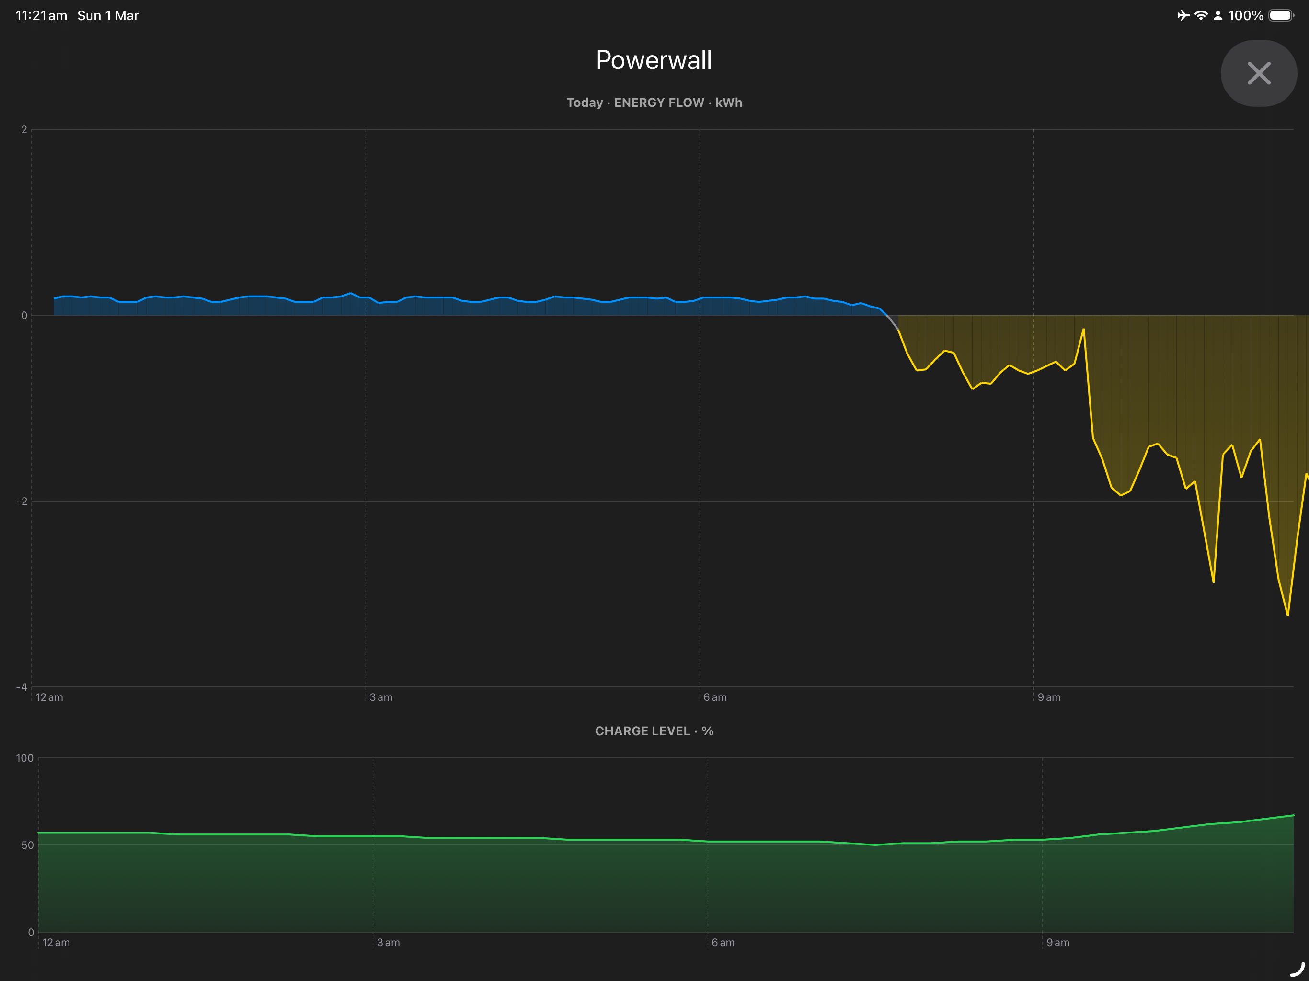Image resolution: width=1309 pixels, height=981 pixels.
Task: Tap the 3 am label on energy flow chart
Action: coord(381,697)
